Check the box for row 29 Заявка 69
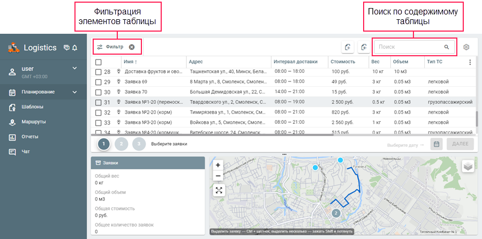Image resolution: width=482 pixels, height=239 pixels. coord(98,82)
